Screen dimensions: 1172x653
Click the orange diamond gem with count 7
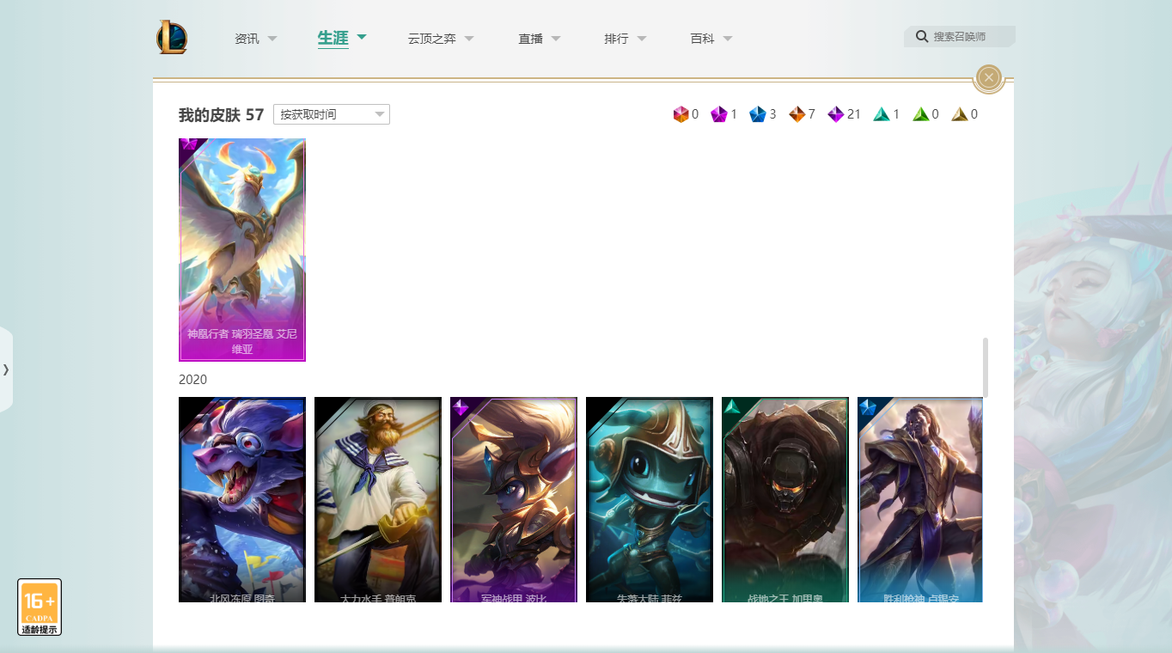[797, 114]
